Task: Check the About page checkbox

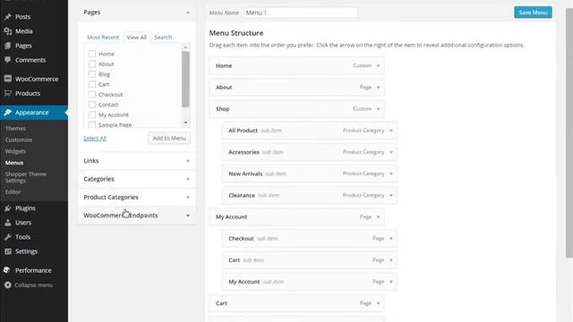Action: click(92, 64)
